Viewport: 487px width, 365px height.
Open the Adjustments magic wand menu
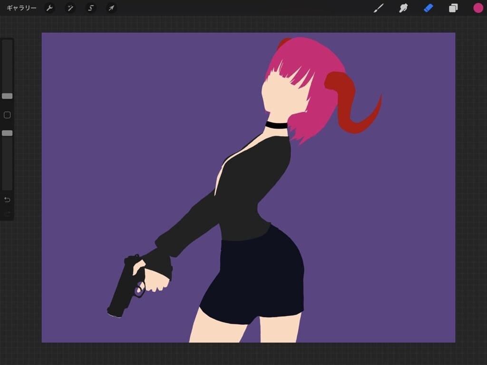tap(70, 8)
